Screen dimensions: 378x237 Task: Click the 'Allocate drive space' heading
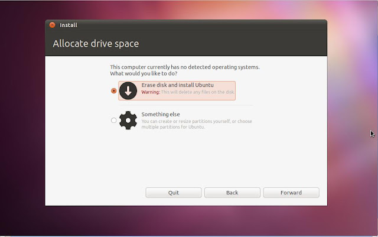click(96, 44)
